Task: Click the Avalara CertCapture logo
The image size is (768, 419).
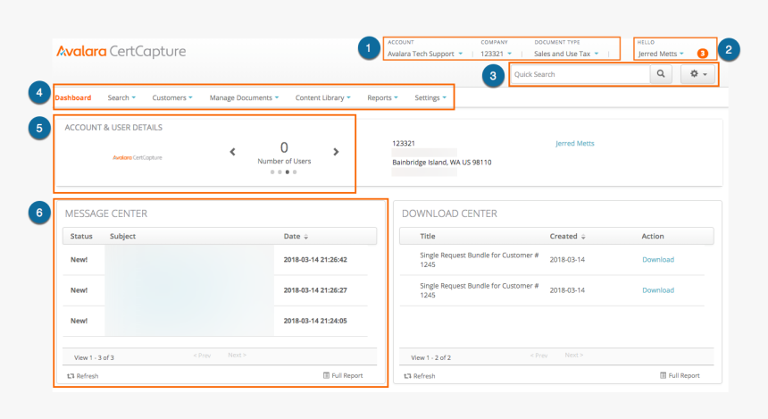Action: pos(121,52)
